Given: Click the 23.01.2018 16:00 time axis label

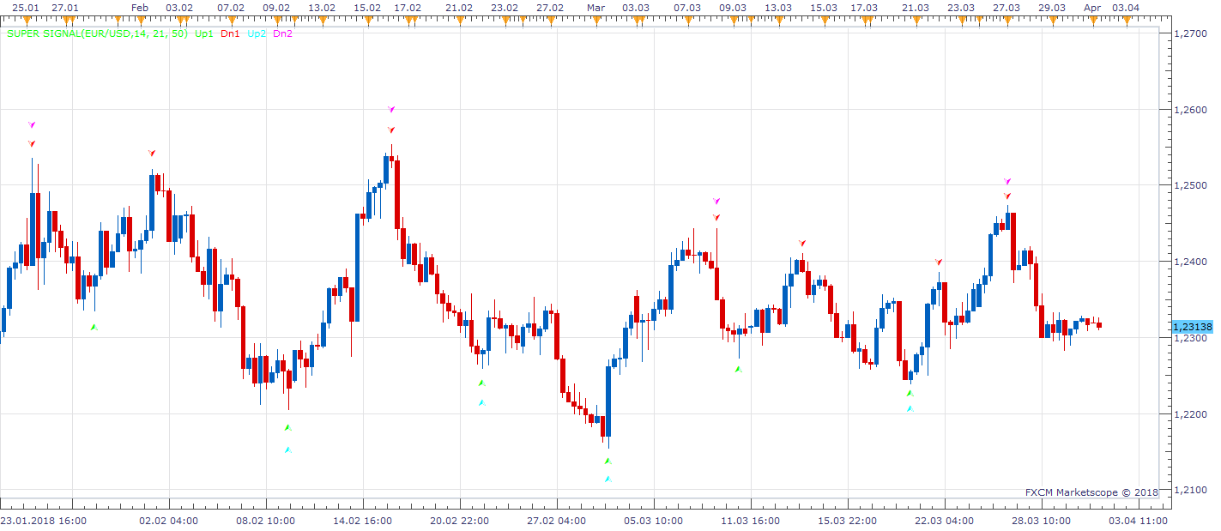Looking at the screenshot, I should coord(43,520).
